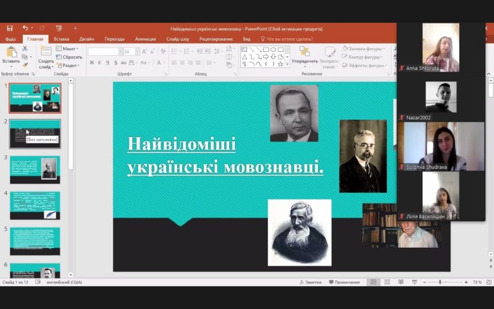Click the Undo arrow icon
The image size is (494, 309).
25,28
